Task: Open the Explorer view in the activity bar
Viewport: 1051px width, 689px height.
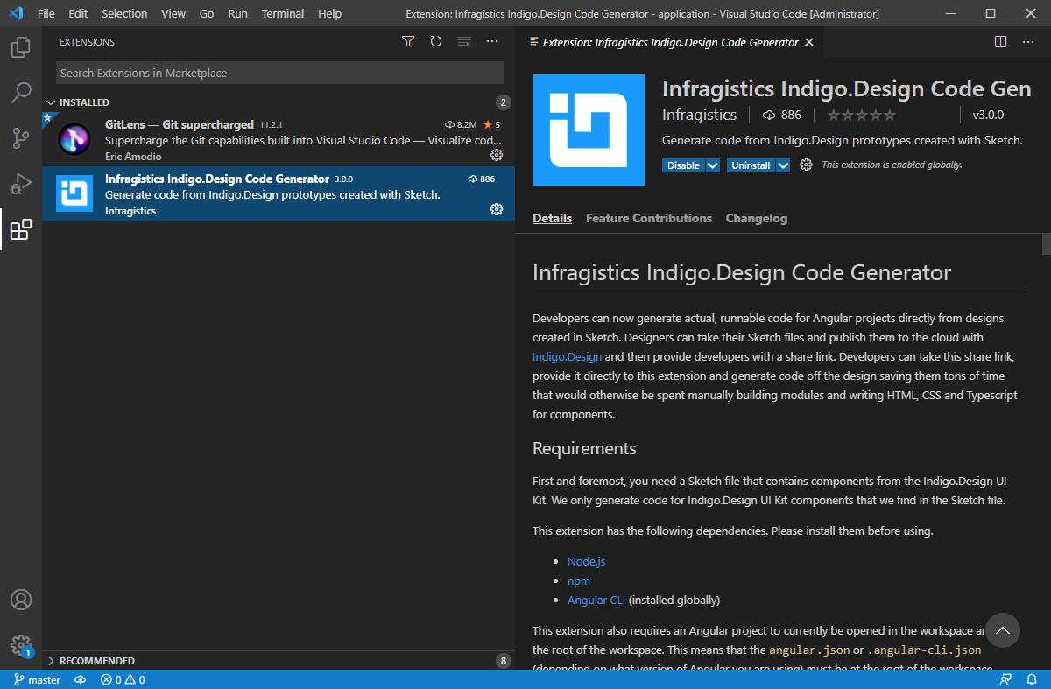Action: click(x=21, y=47)
